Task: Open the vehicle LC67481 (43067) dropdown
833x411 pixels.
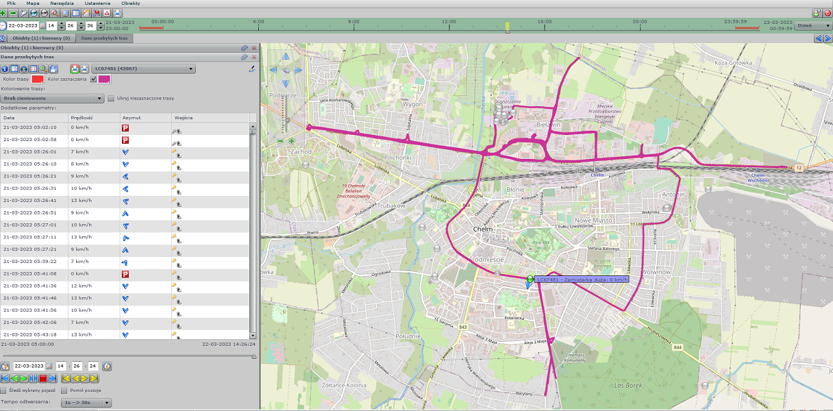Action: pyautogui.click(x=143, y=69)
